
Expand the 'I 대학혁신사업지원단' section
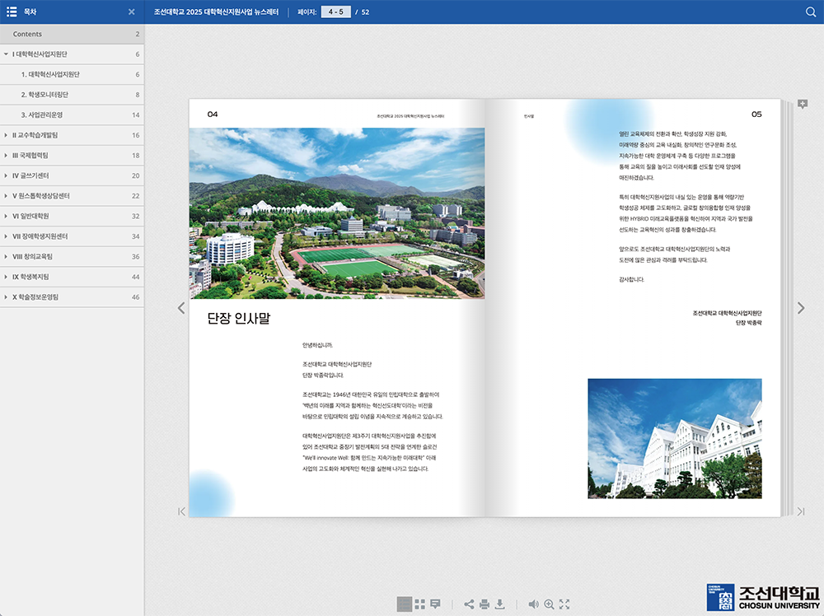coord(8,54)
